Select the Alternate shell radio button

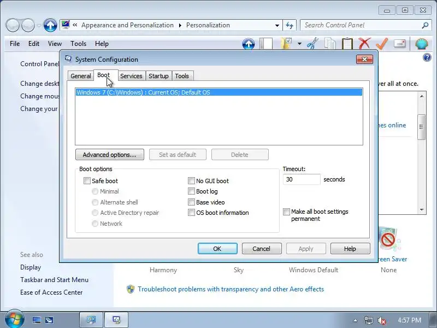[95, 202]
